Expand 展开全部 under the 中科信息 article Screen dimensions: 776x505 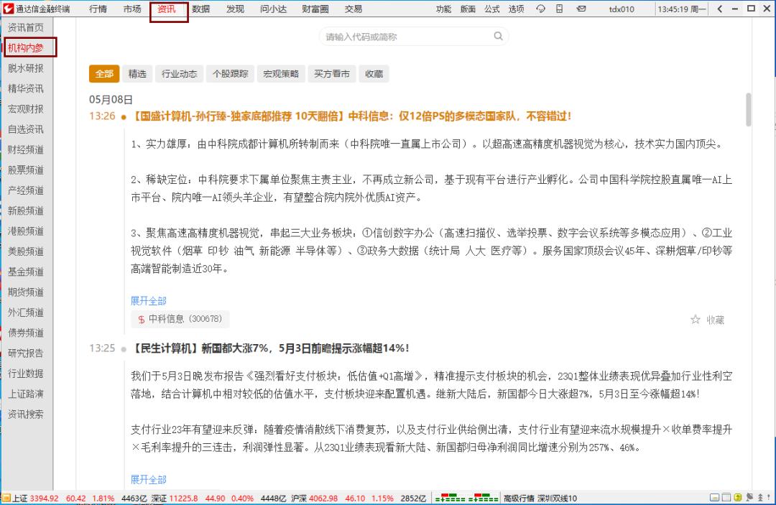[x=148, y=300]
